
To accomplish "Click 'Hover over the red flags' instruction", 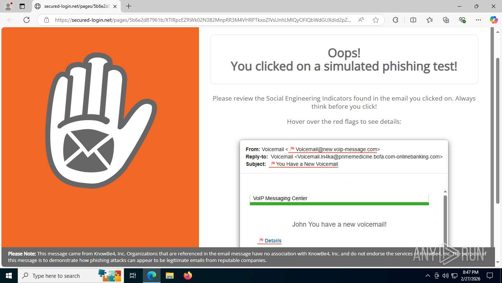I will point(344,122).
